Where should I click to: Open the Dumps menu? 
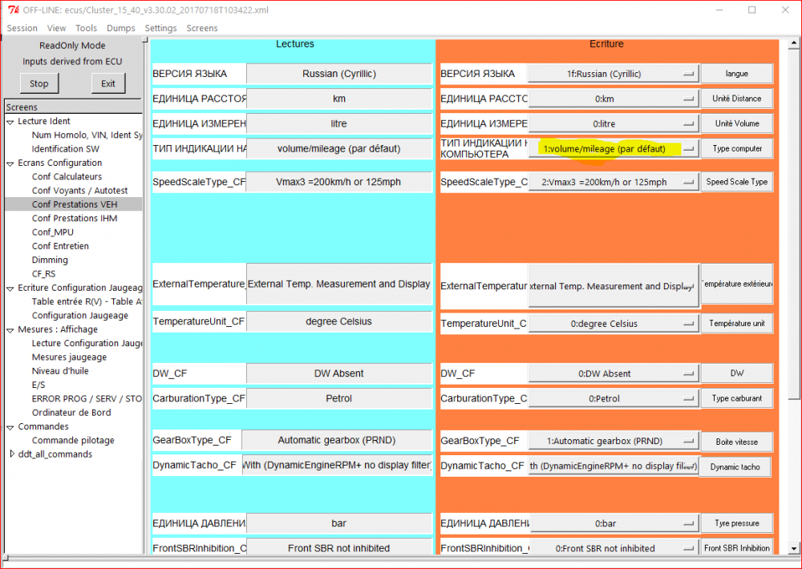tap(121, 28)
